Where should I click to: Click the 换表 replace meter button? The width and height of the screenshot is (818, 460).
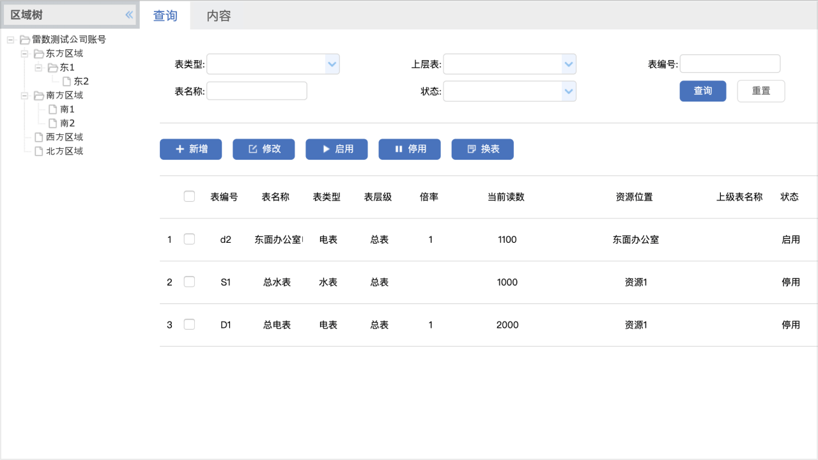click(482, 149)
